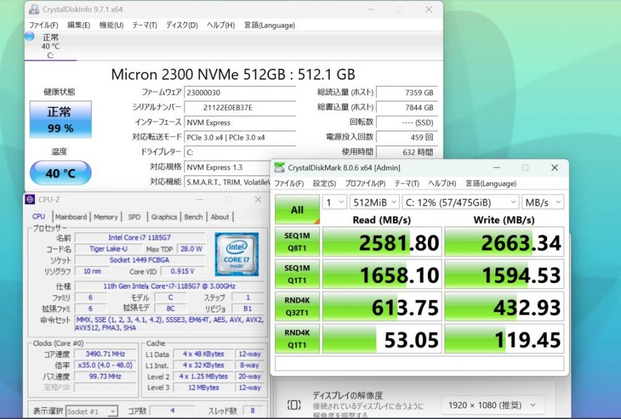The image size is (621, 419).
Task: Open 編集(E) menu in CrystalDiskInfo
Action: pyautogui.click(x=78, y=25)
